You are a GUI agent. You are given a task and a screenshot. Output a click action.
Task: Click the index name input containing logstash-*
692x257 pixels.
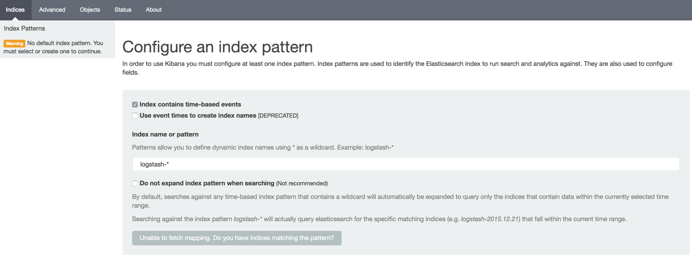pos(406,165)
